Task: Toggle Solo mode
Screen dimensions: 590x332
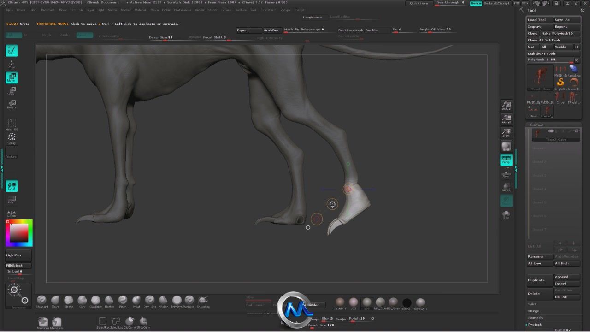Action: click(x=506, y=214)
